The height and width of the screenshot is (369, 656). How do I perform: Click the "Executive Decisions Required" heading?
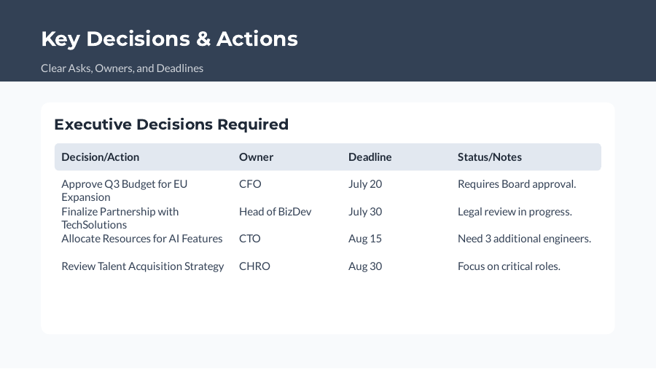(x=171, y=124)
